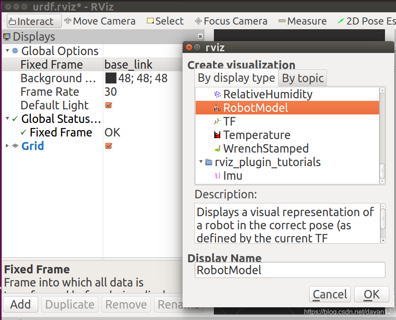The height and width of the screenshot is (320, 396).
Task: Close the rviz dialog window
Action: click(x=189, y=47)
